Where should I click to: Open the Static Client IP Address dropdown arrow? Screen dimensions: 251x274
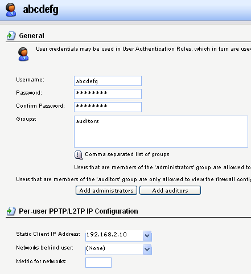pos(147,236)
